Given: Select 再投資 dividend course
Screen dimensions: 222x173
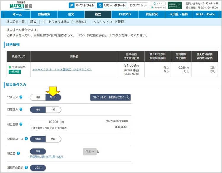Looking at the screenshot, I should tap(38, 139).
